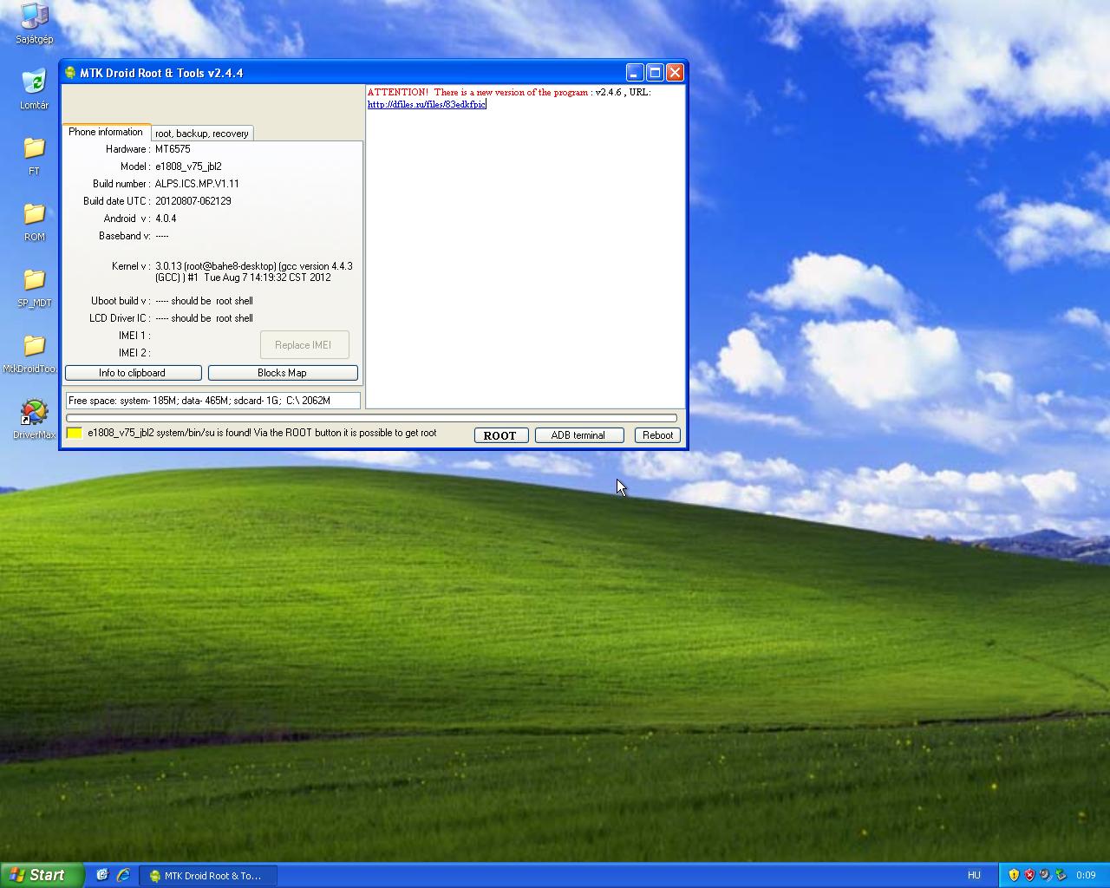This screenshot has height=888, width=1110.
Task: Launch the ADB terminal button
Action: 578,435
